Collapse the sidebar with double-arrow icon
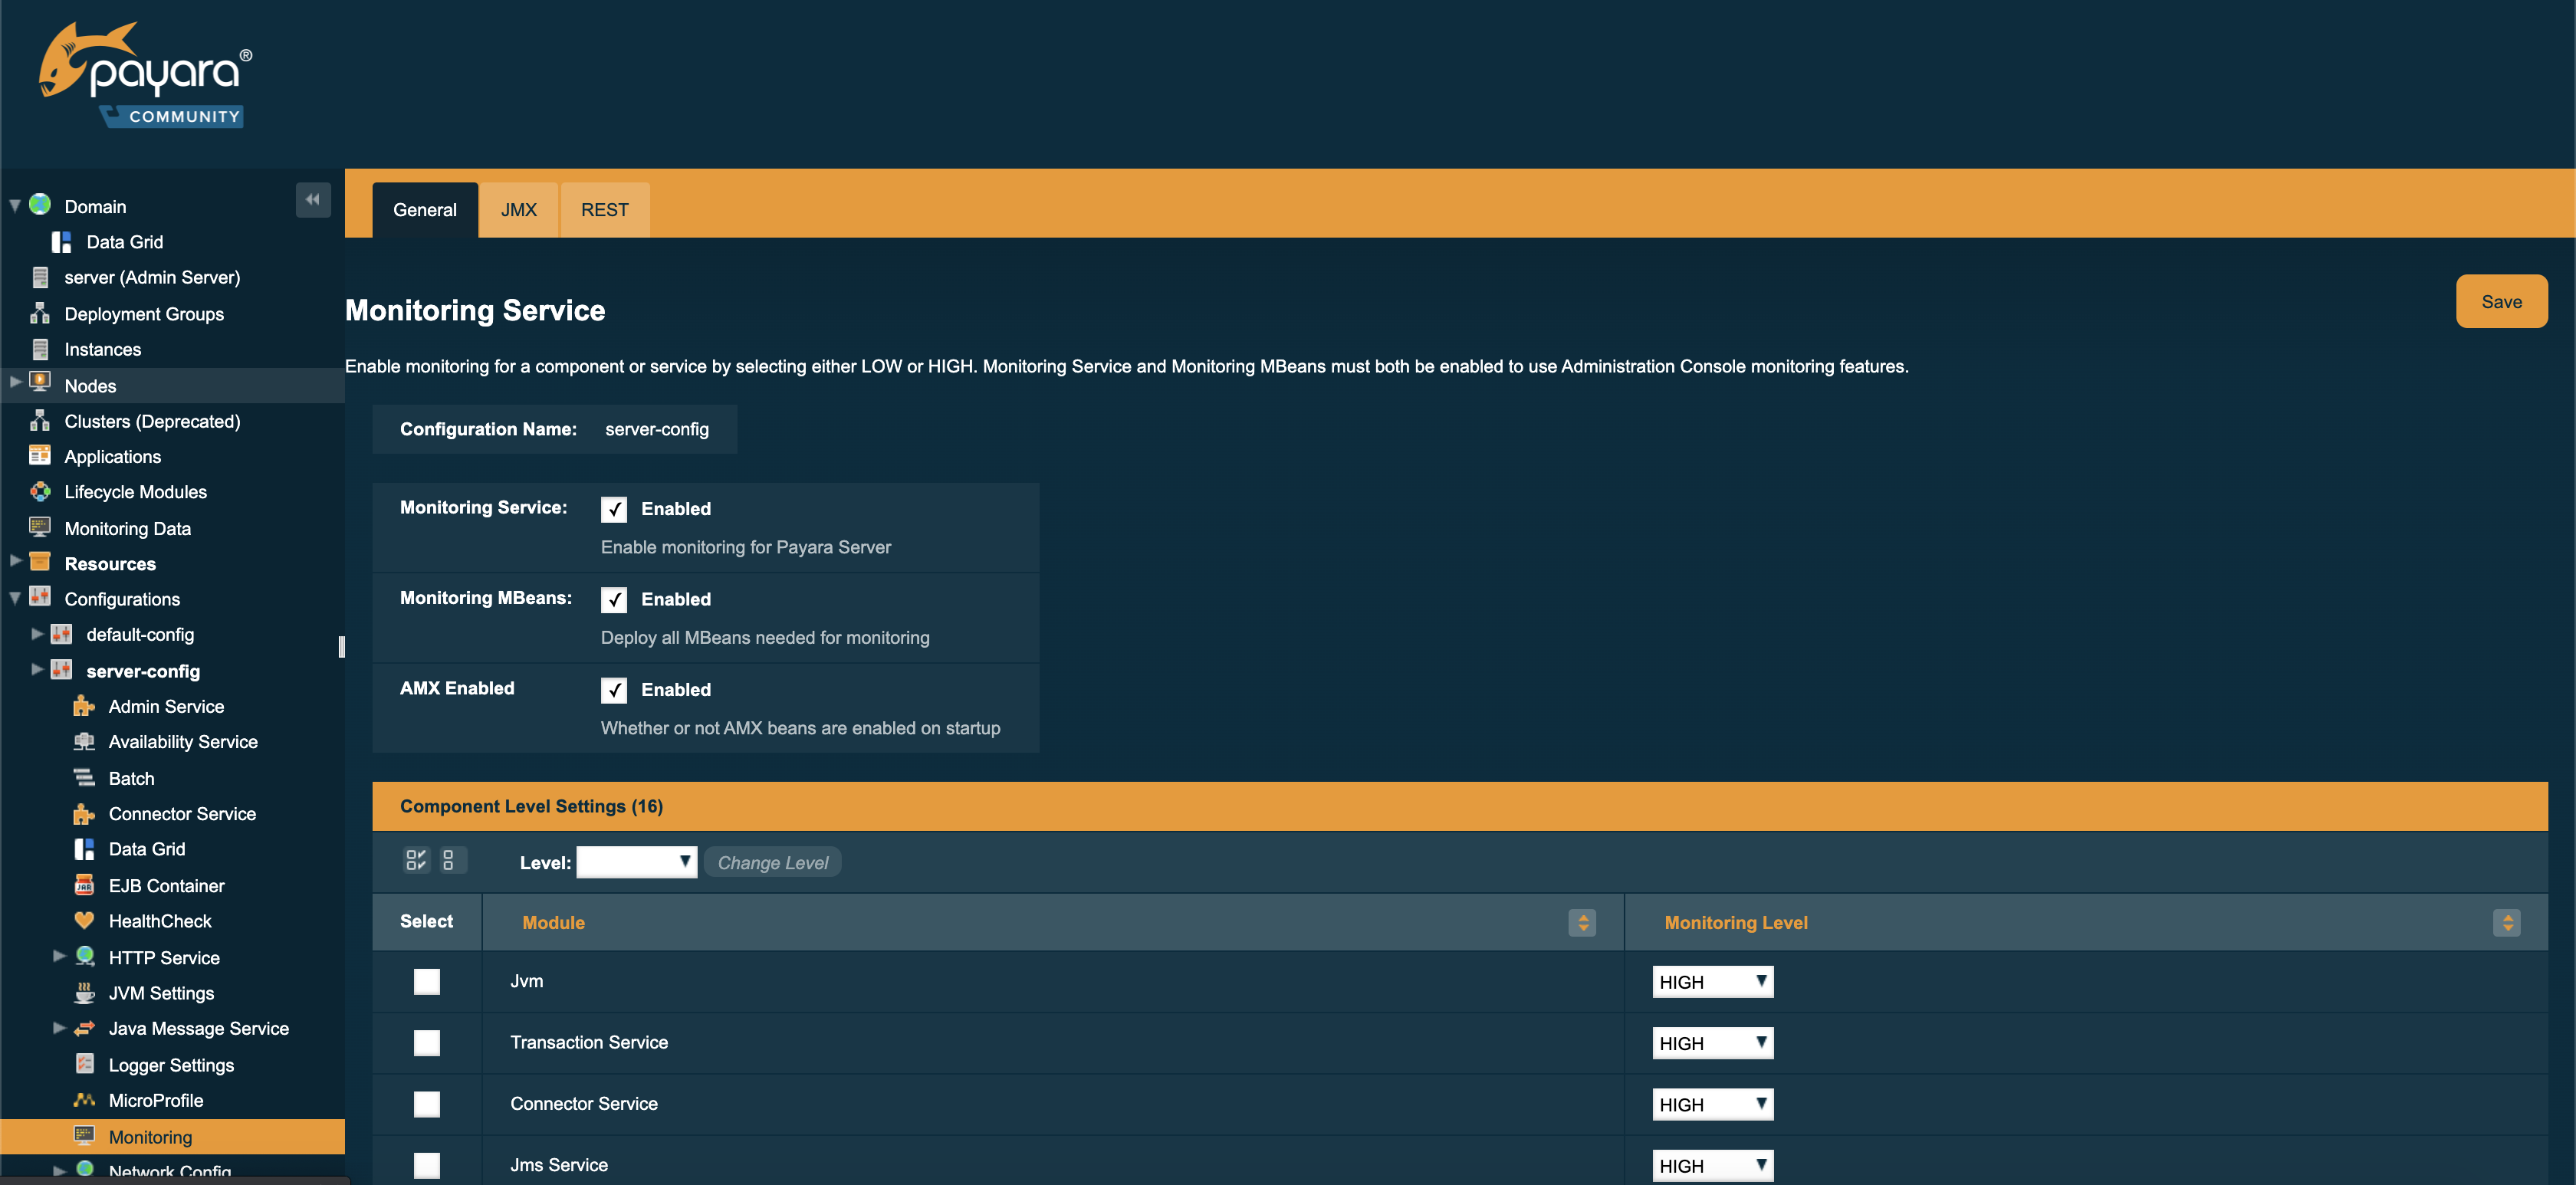Screen dimensions: 2576x1185 click(x=313, y=200)
